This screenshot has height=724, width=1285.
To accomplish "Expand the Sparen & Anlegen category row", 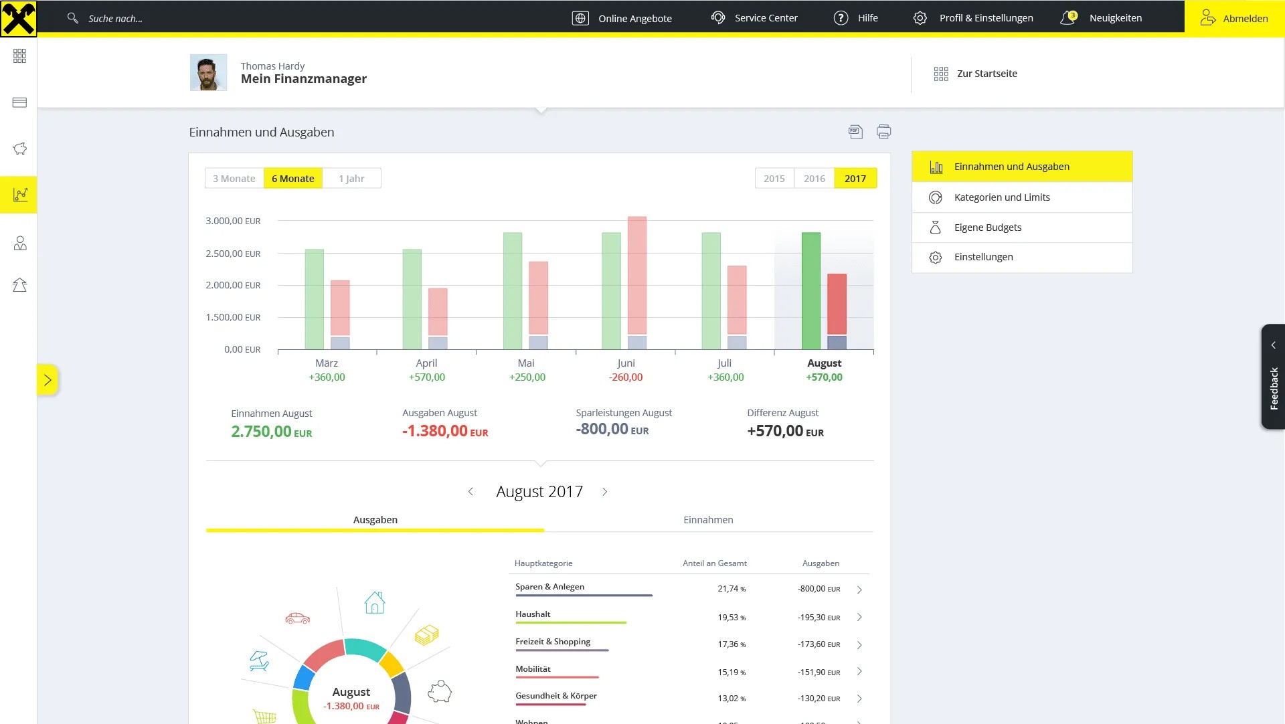I will tap(859, 590).
